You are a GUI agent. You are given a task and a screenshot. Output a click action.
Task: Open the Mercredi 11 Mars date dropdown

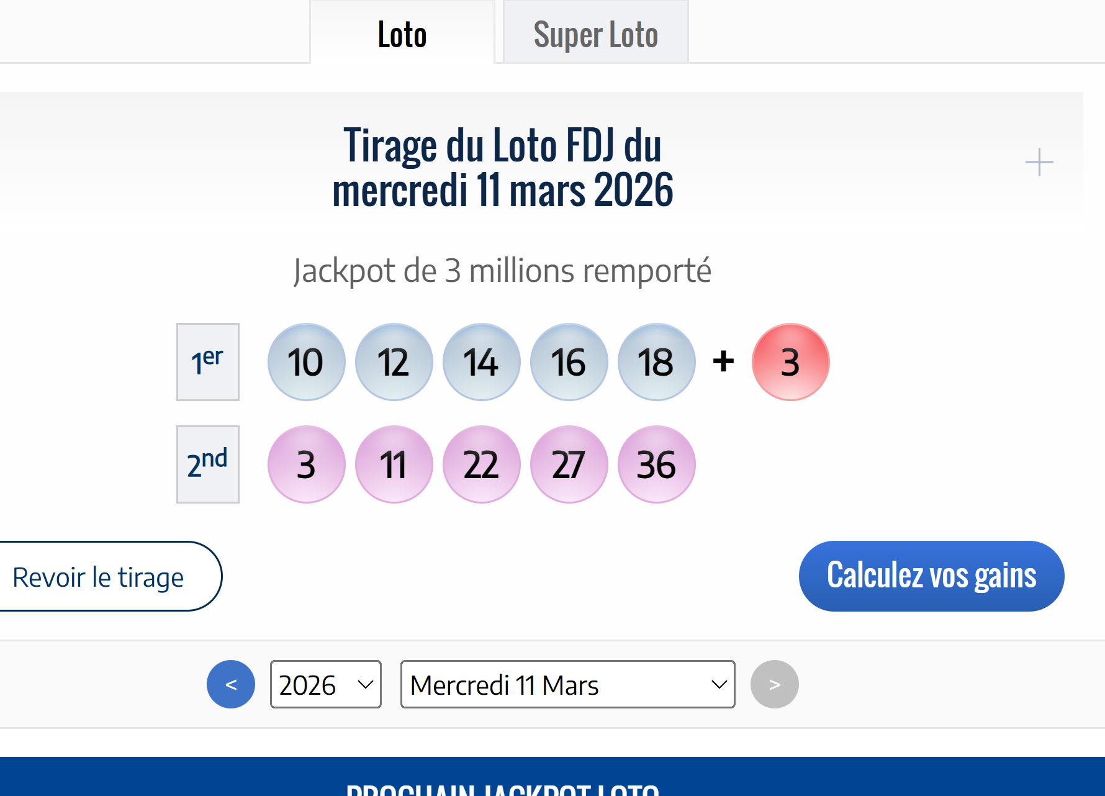(567, 684)
